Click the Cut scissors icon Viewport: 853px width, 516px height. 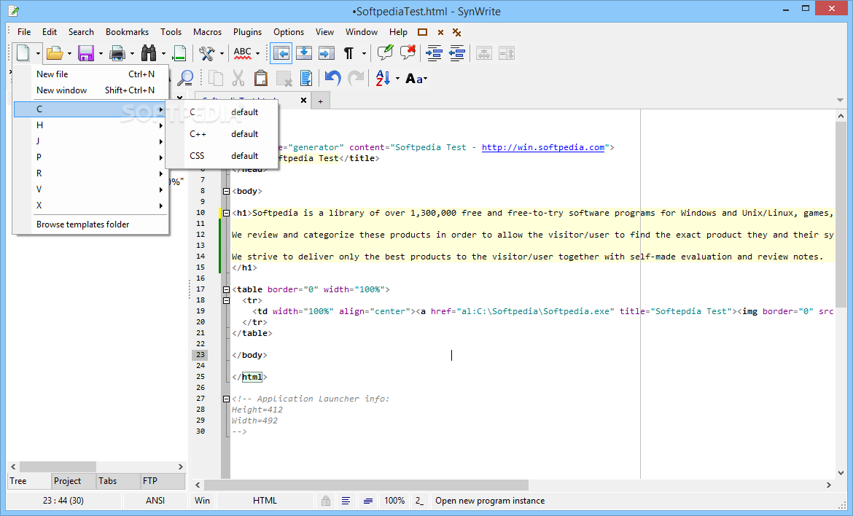pos(238,78)
